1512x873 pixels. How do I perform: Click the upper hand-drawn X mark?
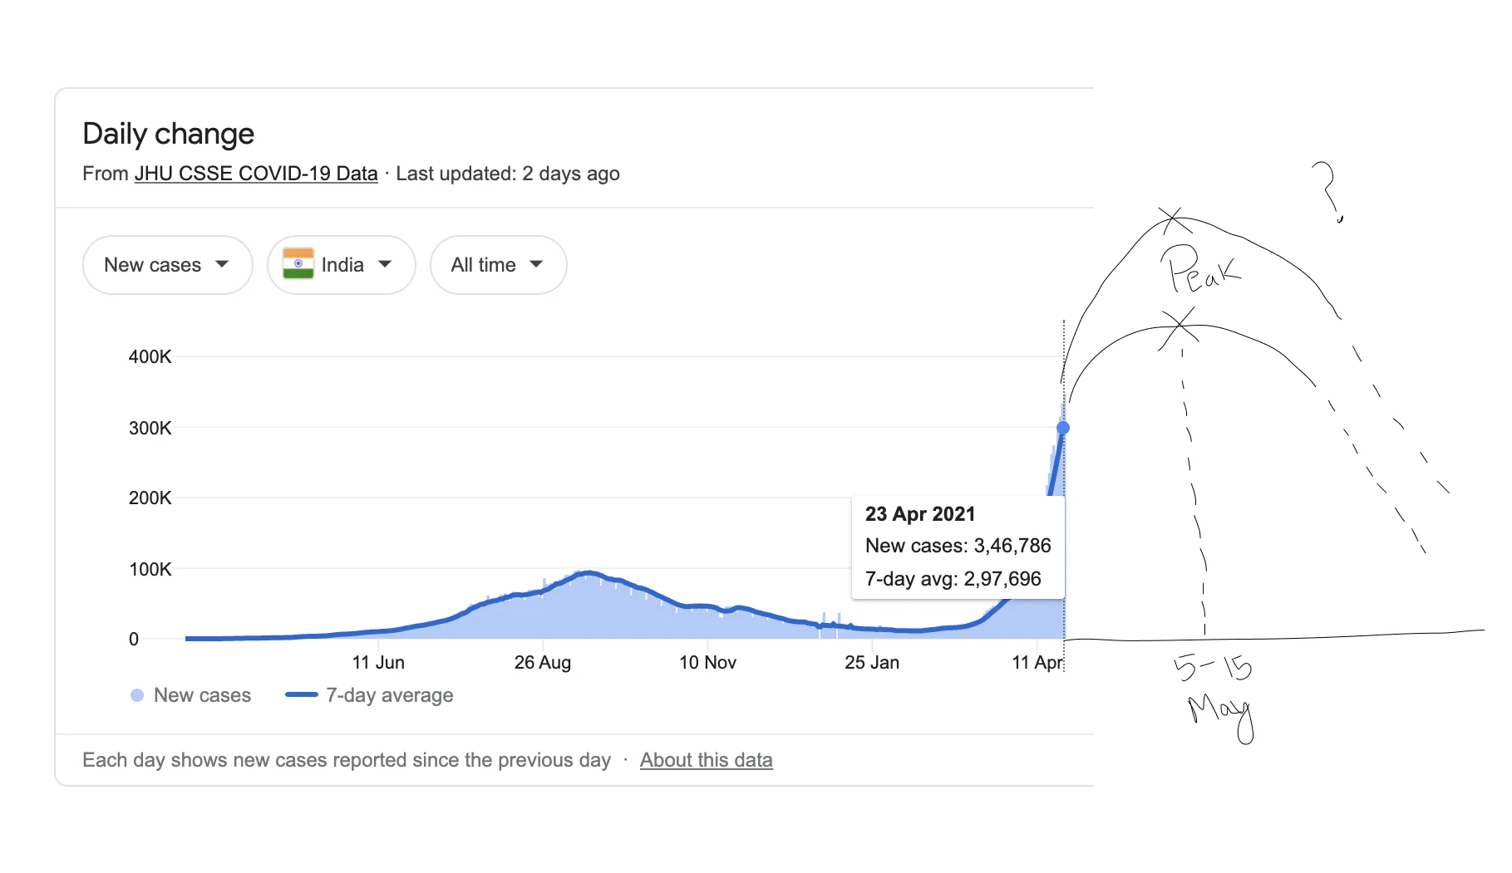coord(1175,219)
